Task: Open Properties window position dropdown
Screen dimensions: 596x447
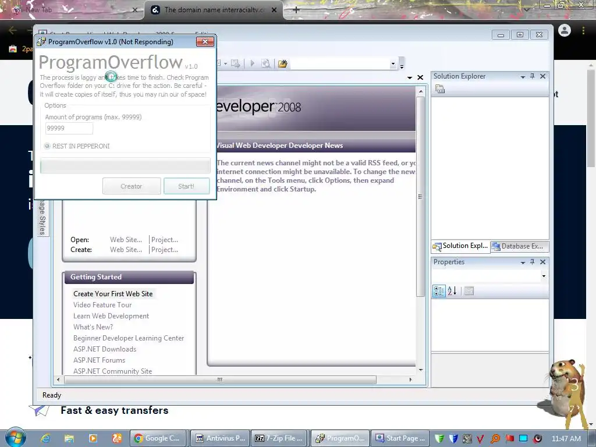Action: point(523,262)
